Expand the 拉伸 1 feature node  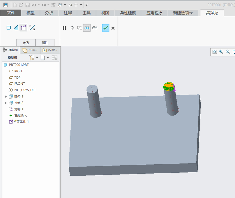6,96
